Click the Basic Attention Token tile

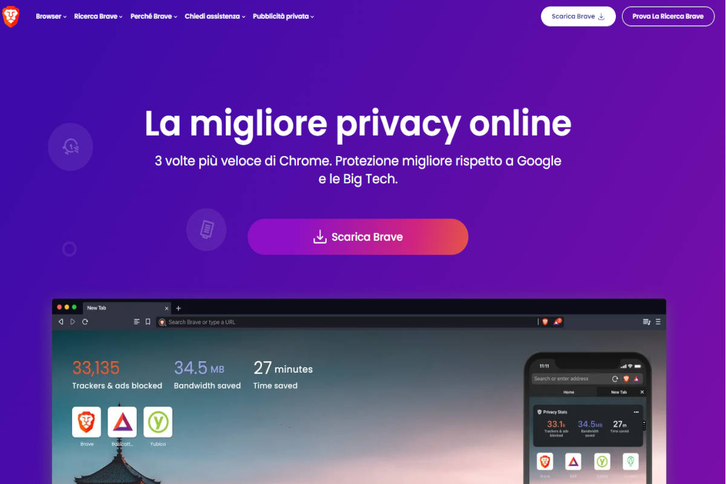tap(122, 422)
